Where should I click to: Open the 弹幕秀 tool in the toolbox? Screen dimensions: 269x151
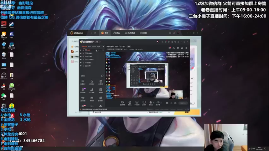92,99
